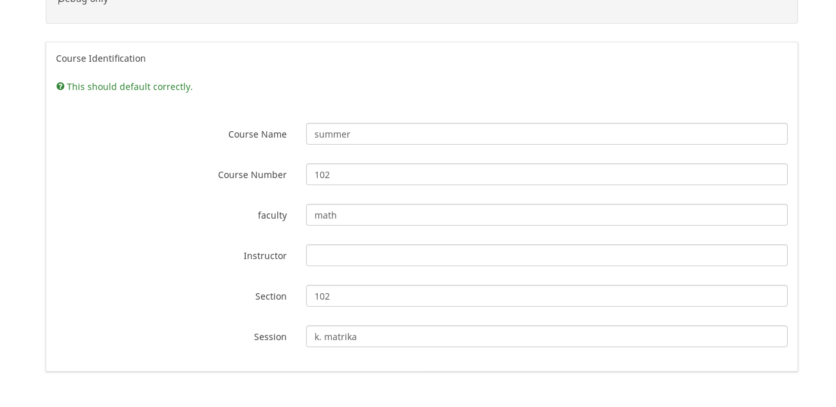Click into the Course Number input field
Image resolution: width=836 pixels, height=407 pixels.
tap(547, 174)
